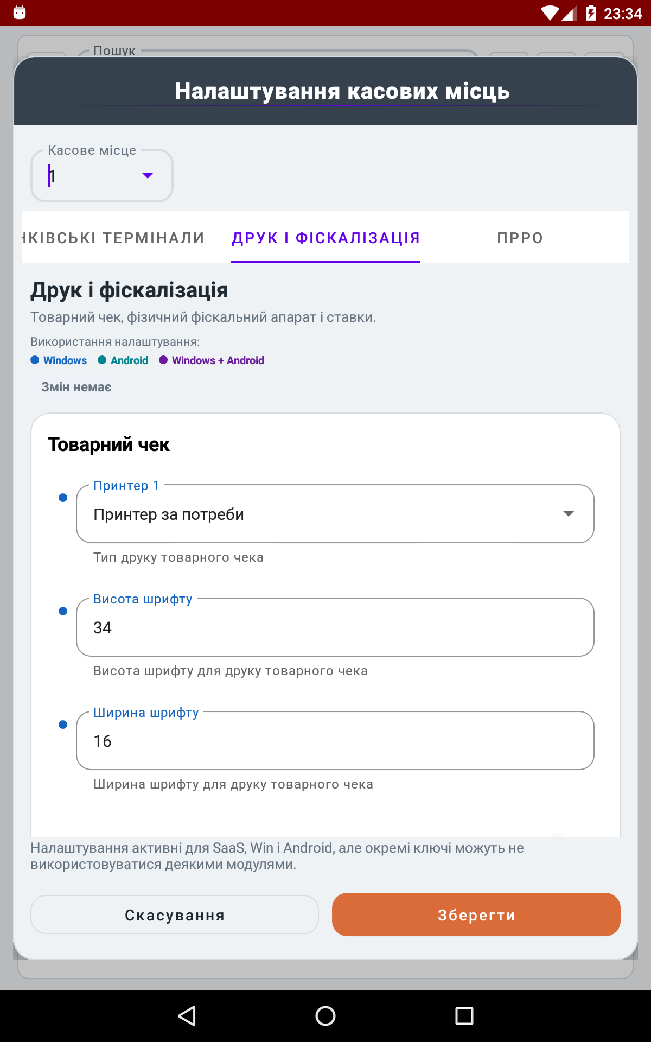This screenshot has width=651, height=1042.
Task: Expand the Принтер 1 dropdown arrow
Action: tap(569, 513)
